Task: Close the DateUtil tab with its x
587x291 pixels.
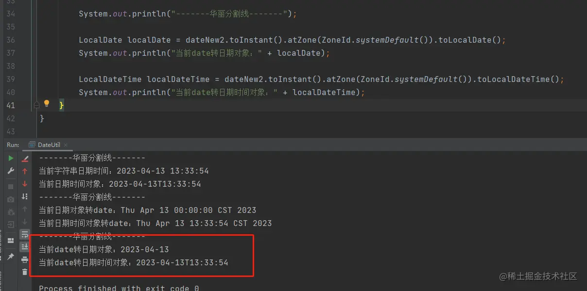Action: coord(66,145)
